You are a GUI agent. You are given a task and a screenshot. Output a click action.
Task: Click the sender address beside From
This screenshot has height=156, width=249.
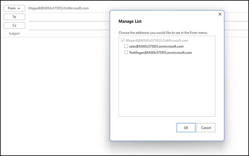point(58,8)
